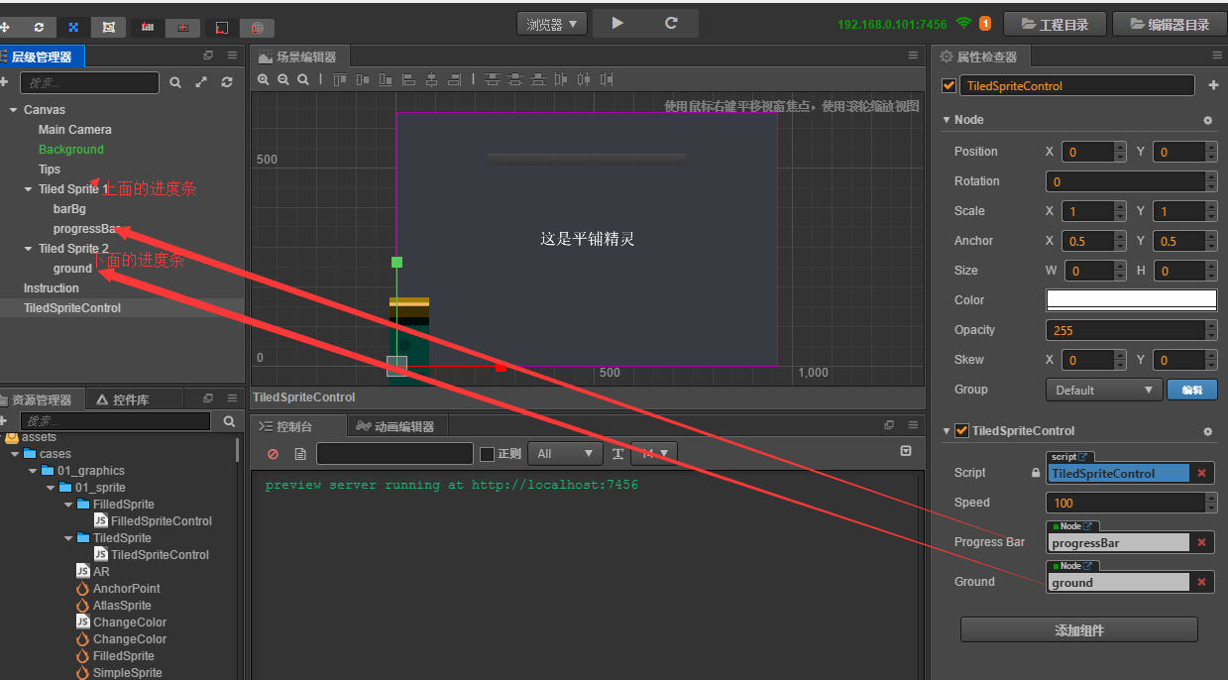Screen dimensions: 1228x680
Task: Switch to the 动画编辑器 tab
Action: [x=395, y=426]
